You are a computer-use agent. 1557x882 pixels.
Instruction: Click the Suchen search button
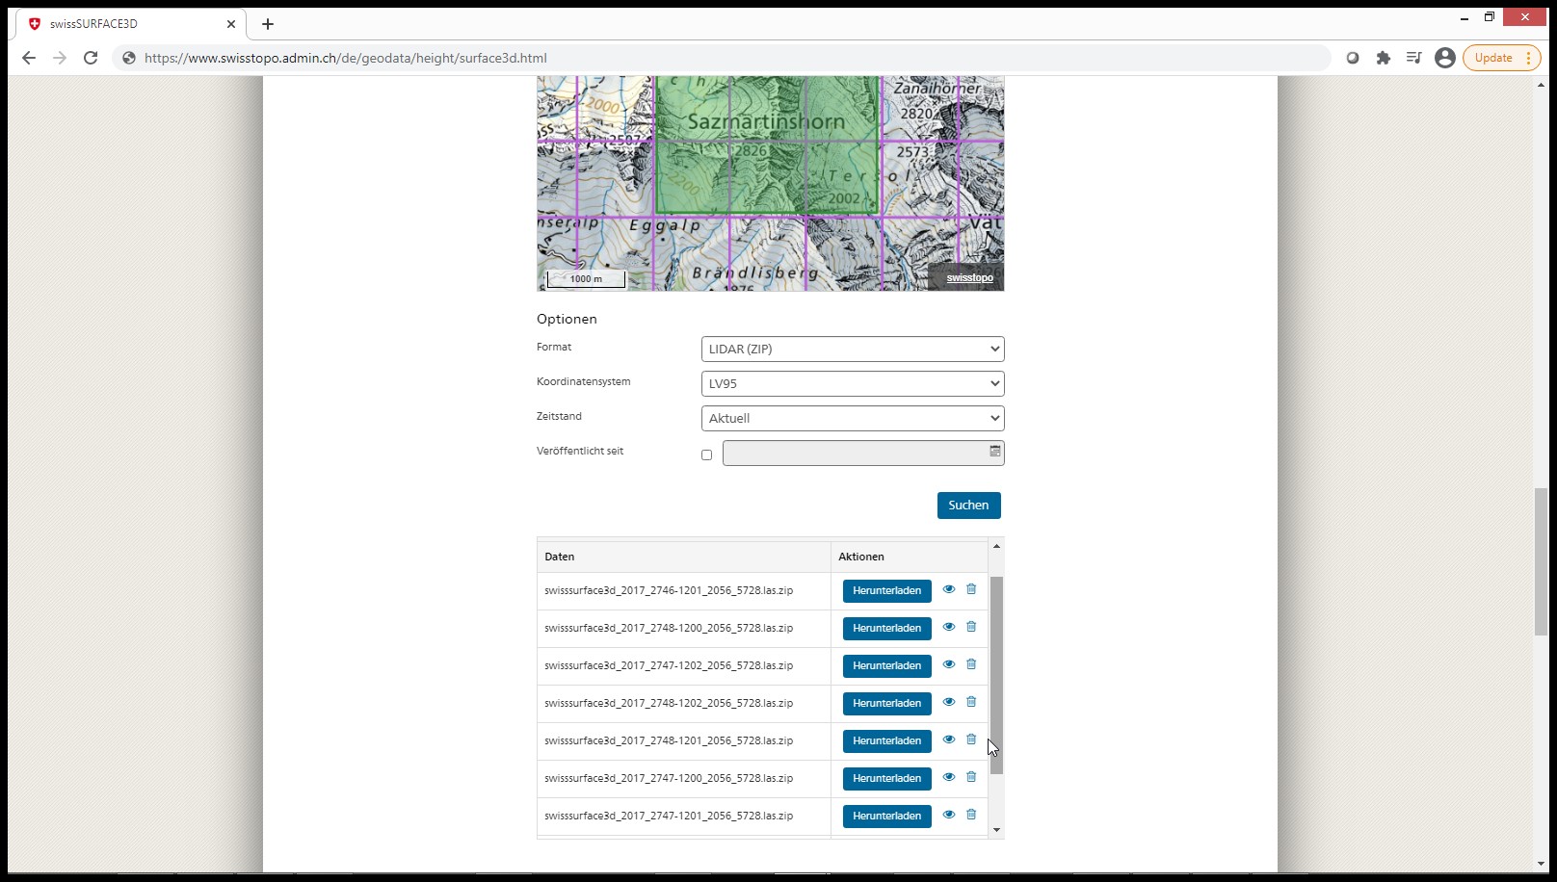pyautogui.click(x=968, y=506)
